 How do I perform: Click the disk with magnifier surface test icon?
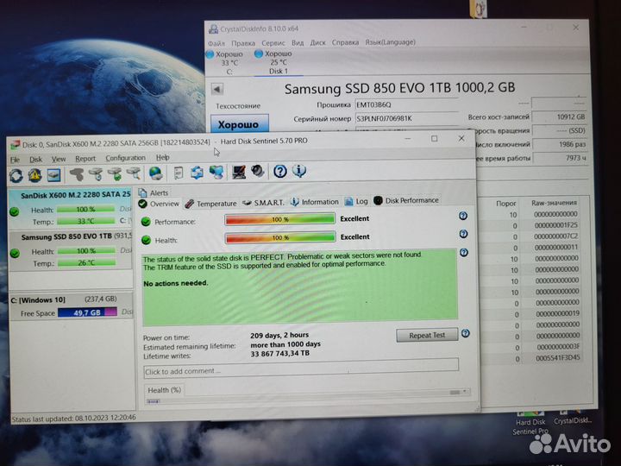[134, 173]
